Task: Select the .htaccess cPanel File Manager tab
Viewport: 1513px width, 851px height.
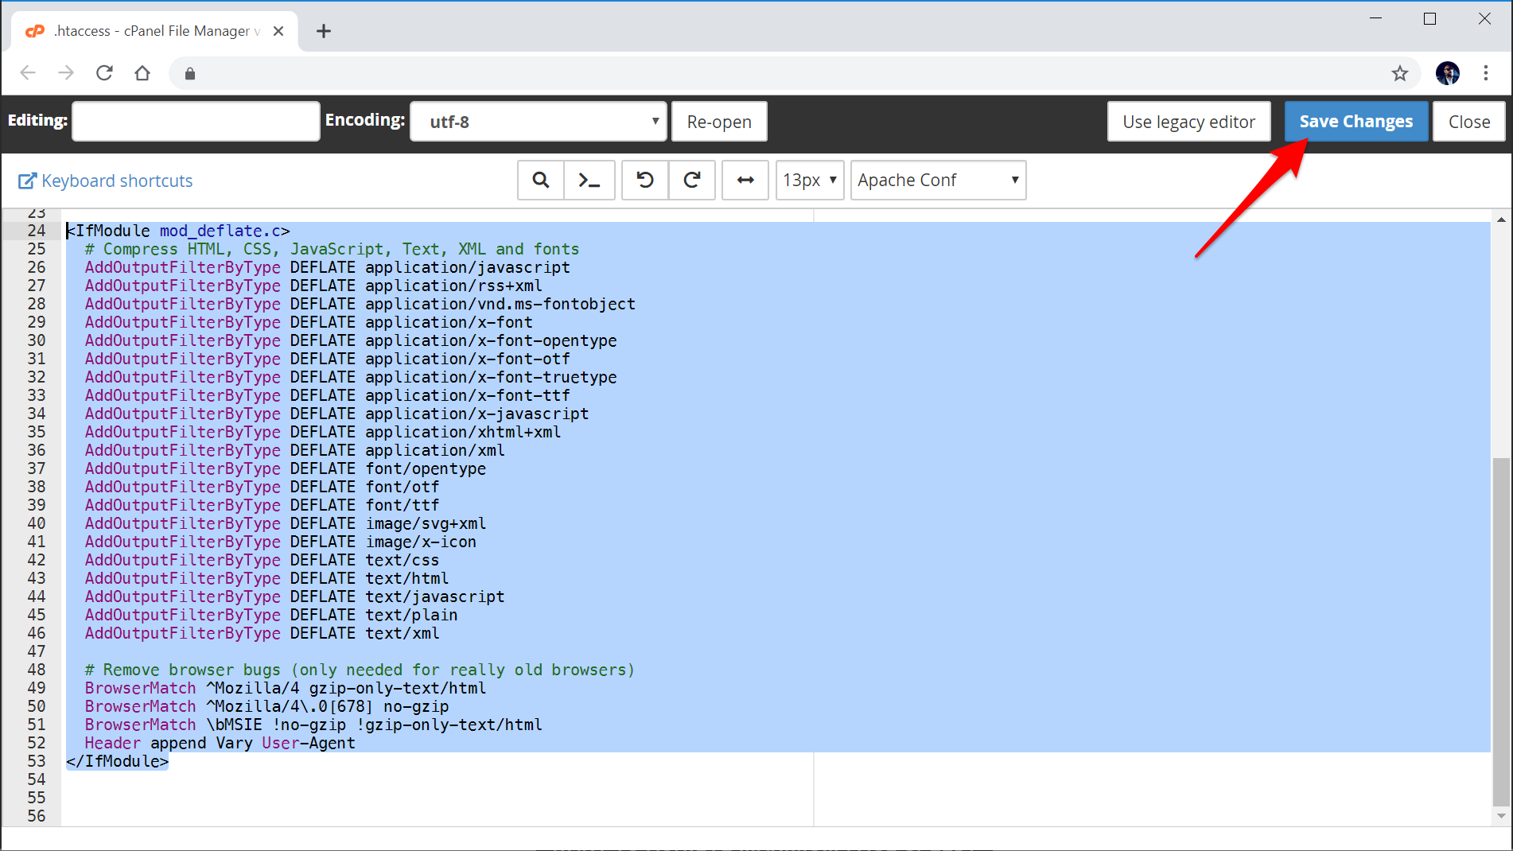Action: [x=155, y=31]
